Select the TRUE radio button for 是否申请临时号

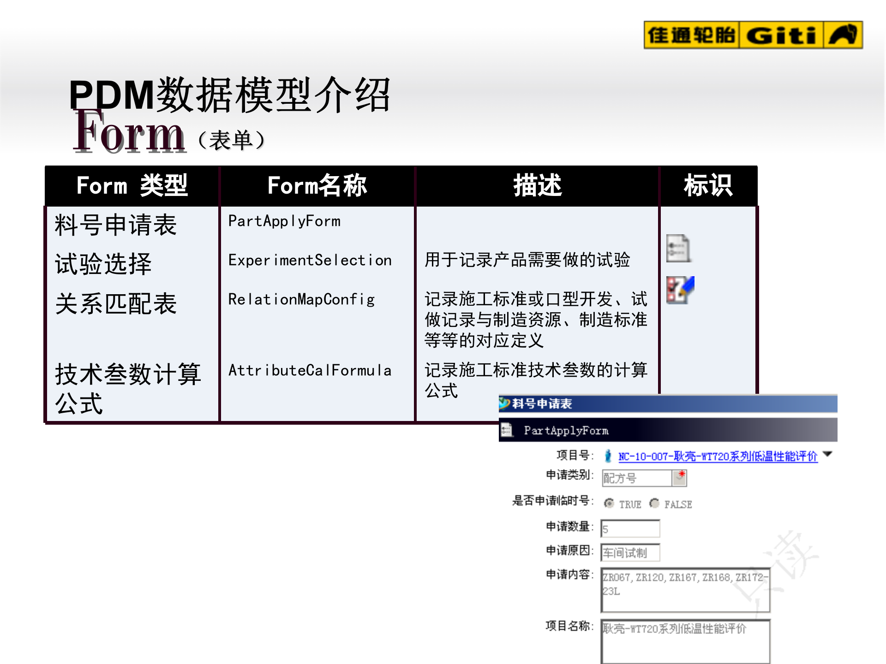(x=608, y=504)
